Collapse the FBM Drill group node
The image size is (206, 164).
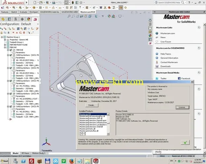click(x=5, y=47)
